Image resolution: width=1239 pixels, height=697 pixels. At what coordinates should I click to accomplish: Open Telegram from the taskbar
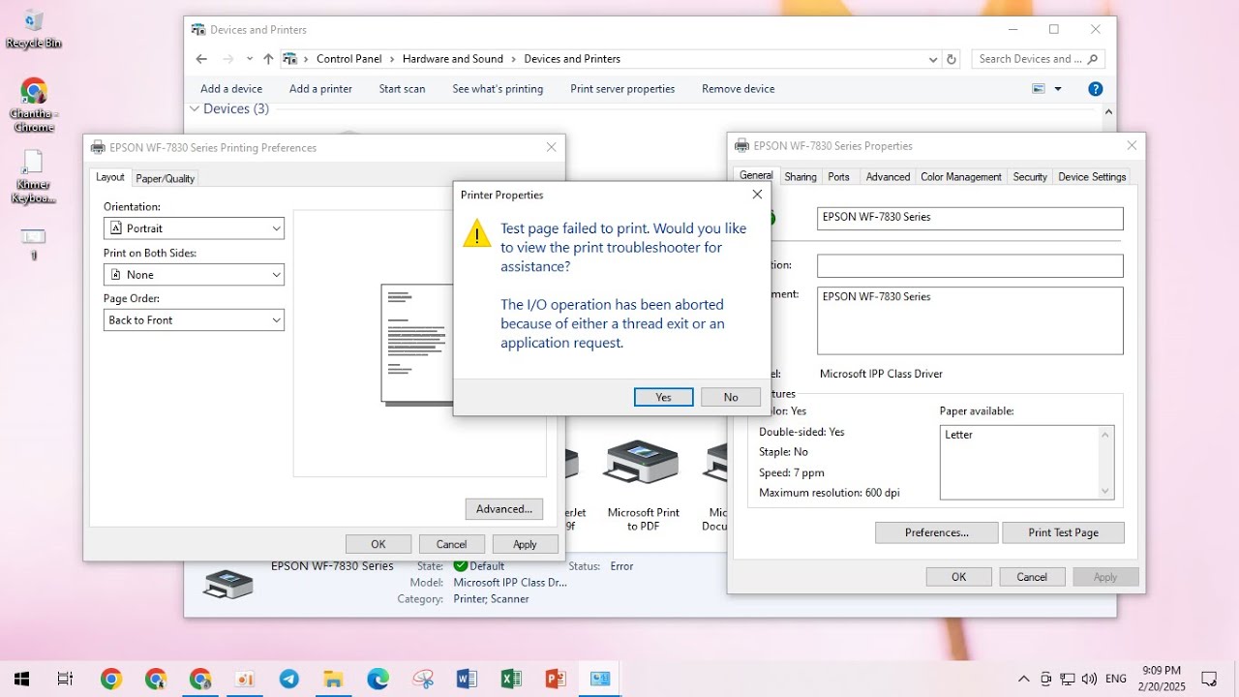pyautogui.click(x=289, y=679)
